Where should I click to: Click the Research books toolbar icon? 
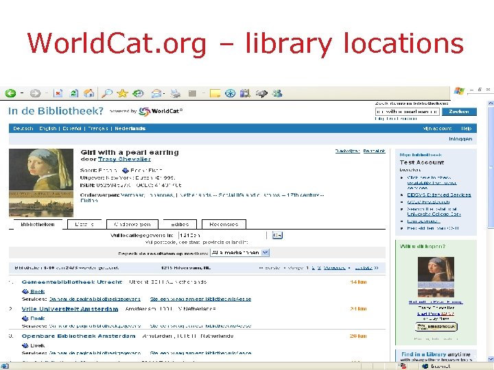245,93
